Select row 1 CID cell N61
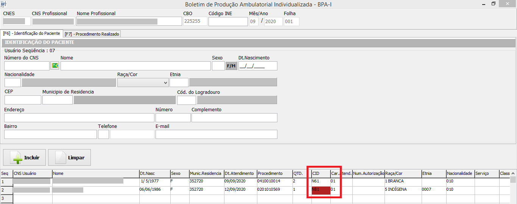Image resolution: width=517 pixels, height=204 pixels. pyautogui.click(x=321, y=181)
